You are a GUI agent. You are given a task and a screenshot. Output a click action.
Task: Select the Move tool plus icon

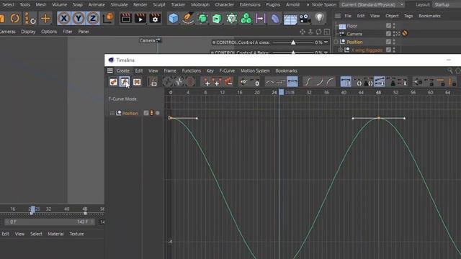(45, 19)
